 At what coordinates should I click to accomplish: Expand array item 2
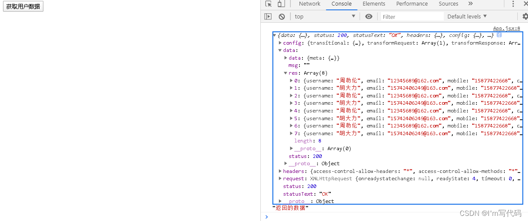[x=291, y=96]
